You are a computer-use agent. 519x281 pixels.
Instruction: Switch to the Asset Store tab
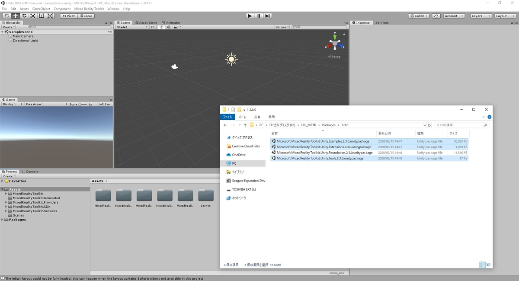pyautogui.click(x=146, y=22)
